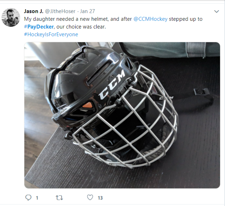Open the hockey helmet photo
The width and height of the screenshot is (225, 206).
click(122, 115)
